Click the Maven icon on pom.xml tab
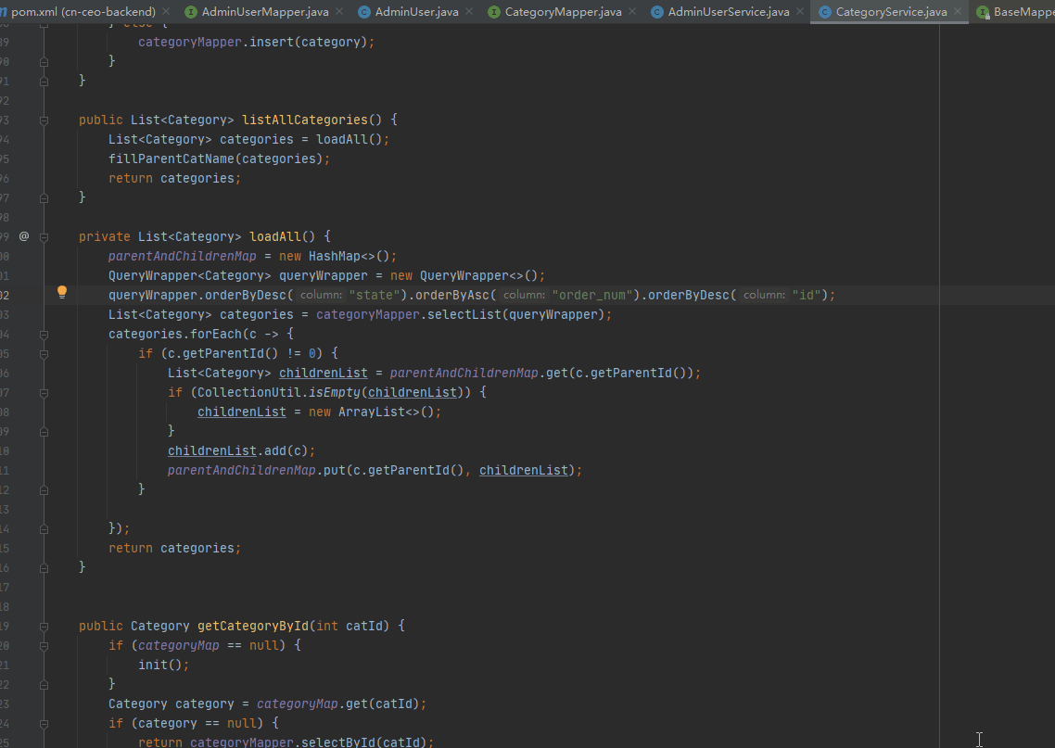The image size is (1055, 748). 4,11
